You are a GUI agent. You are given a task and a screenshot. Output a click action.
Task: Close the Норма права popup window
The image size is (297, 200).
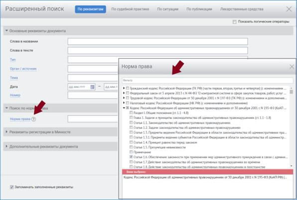(292, 67)
